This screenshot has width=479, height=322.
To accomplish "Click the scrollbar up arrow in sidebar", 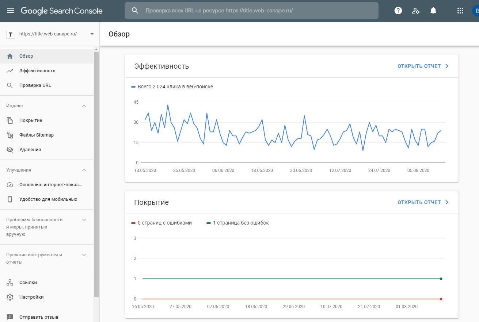I will 96,49.
